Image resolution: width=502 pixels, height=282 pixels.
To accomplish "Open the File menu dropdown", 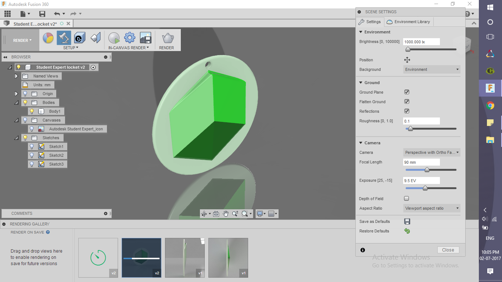I will click(25, 14).
